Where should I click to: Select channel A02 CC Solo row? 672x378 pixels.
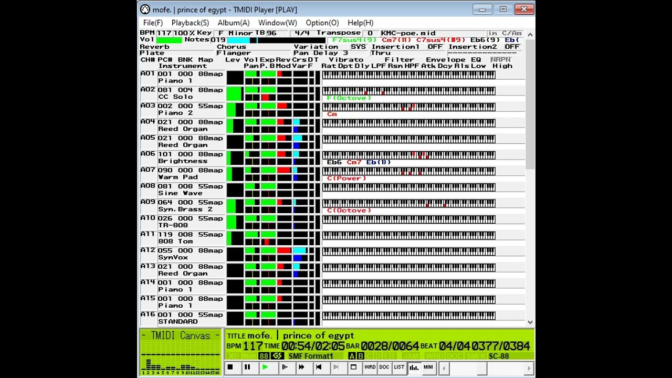pos(332,93)
